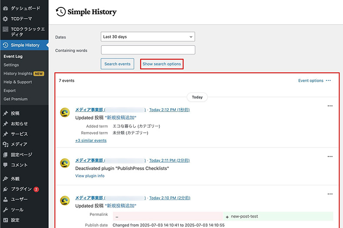Open View plugin info link
This screenshot has width=343, height=228.
pos(90,176)
